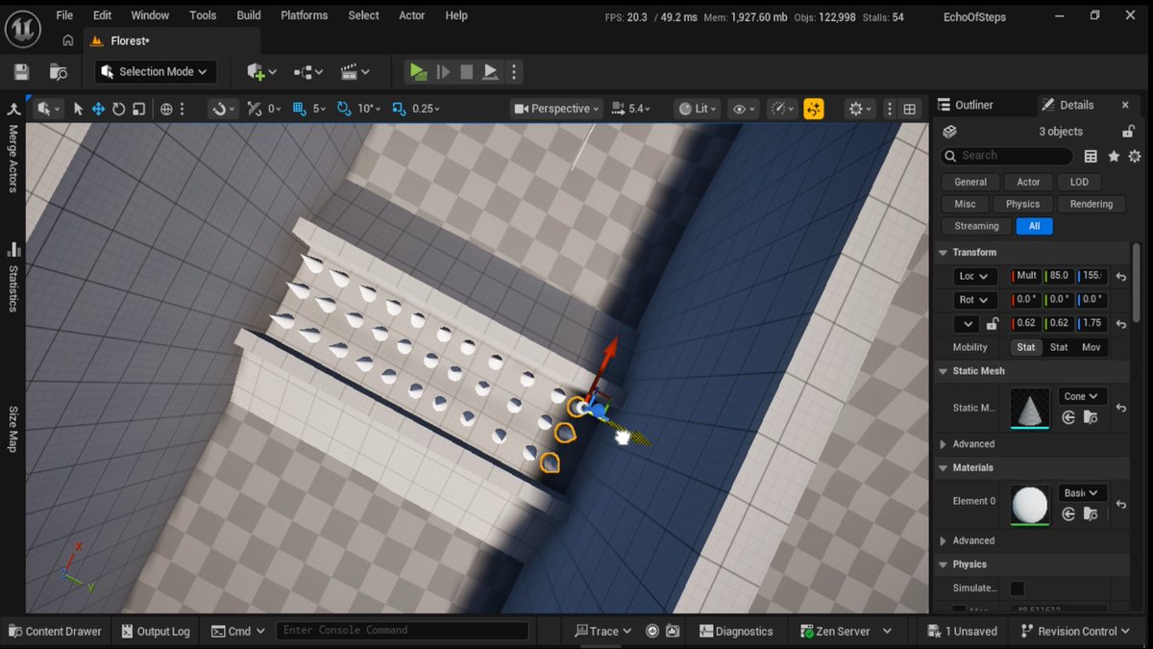Filter Details by Rendering category
1153x649 pixels.
[x=1092, y=204]
